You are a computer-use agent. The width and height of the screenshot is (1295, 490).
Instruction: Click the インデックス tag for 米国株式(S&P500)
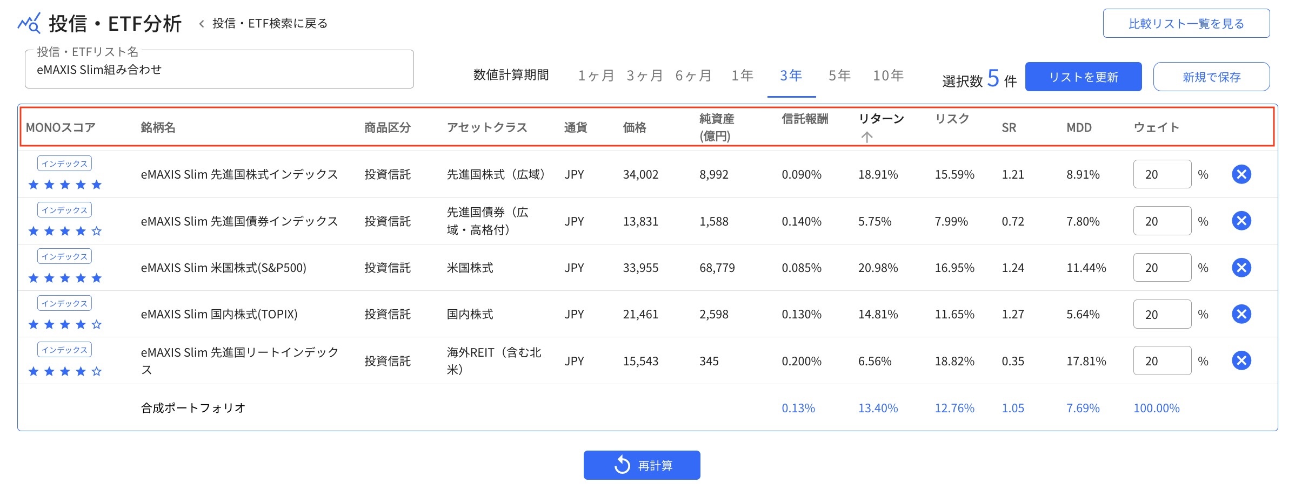[x=64, y=256]
